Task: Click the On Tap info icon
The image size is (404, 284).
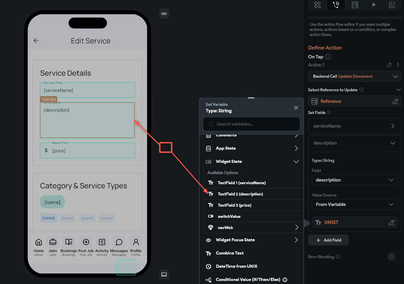Action: (x=328, y=57)
